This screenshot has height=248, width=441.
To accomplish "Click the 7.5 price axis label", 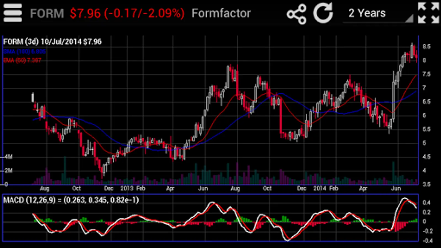I will click(x=426, y=74).
